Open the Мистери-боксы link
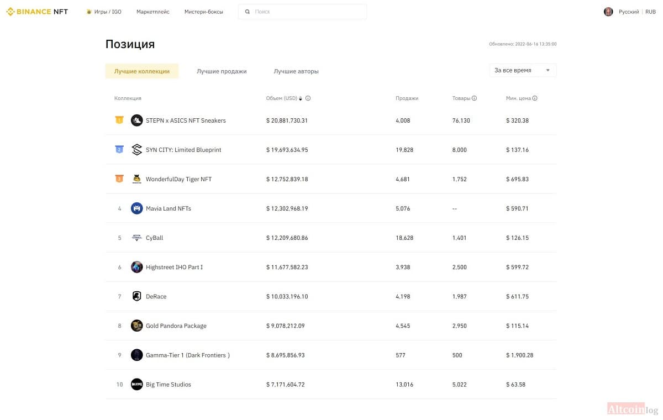Screen dimensions: 663x420 [204, 12]
